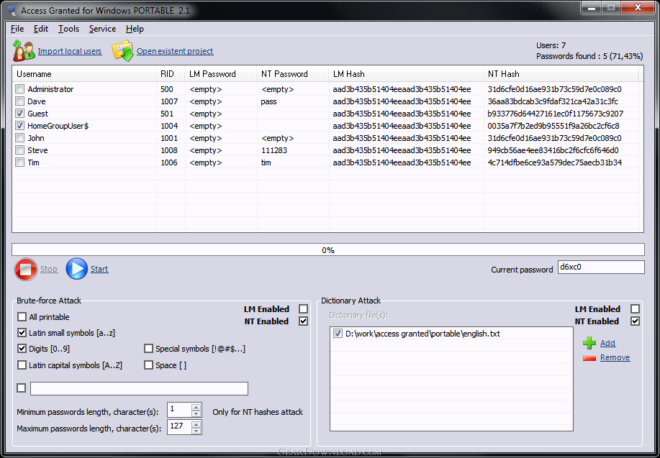This screenshot has height=458, width=660.
Task: Click John's RID 1001 cell
Action: [x=169, y=138]
